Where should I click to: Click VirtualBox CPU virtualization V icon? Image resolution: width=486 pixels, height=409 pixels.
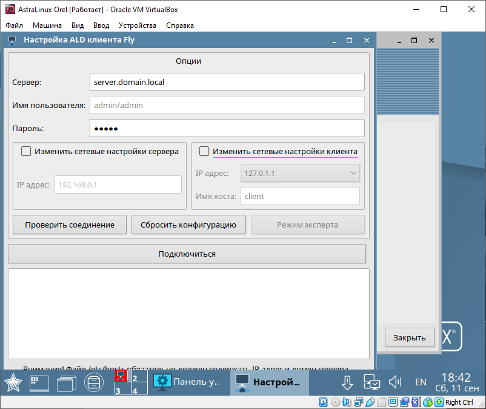[x=416, y=402]
